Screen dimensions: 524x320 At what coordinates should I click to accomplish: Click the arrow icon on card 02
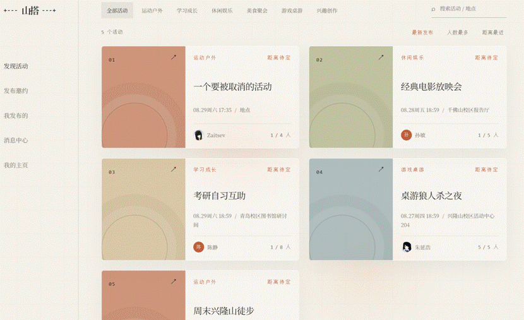381,57
